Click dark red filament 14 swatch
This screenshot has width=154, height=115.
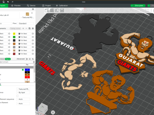click(14, 54)
